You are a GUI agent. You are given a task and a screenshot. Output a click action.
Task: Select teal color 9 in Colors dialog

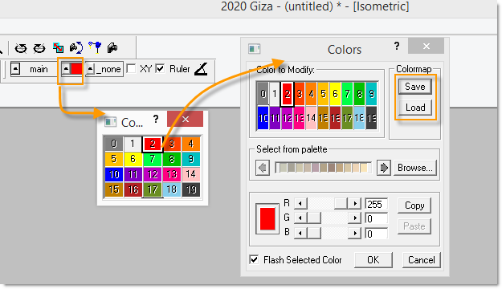coord(371,94)
